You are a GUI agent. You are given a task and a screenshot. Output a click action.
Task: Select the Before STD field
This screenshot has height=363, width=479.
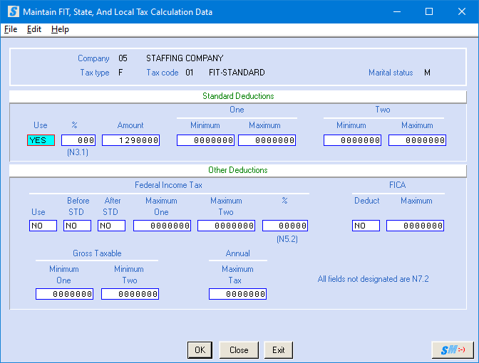(x=77, y=226)
